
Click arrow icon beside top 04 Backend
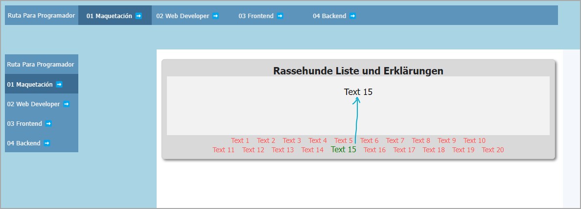coord(352,16)
